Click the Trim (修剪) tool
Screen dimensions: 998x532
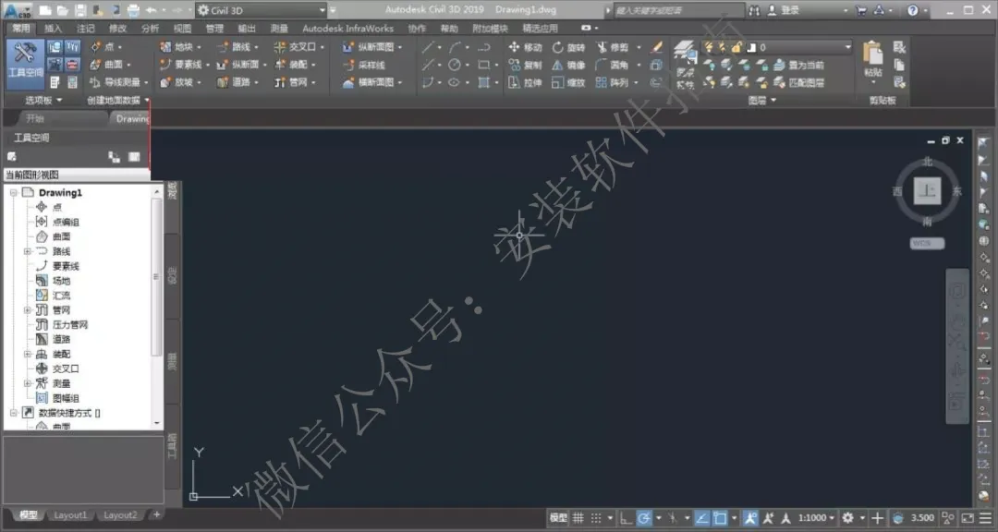(x=613, y=47)
